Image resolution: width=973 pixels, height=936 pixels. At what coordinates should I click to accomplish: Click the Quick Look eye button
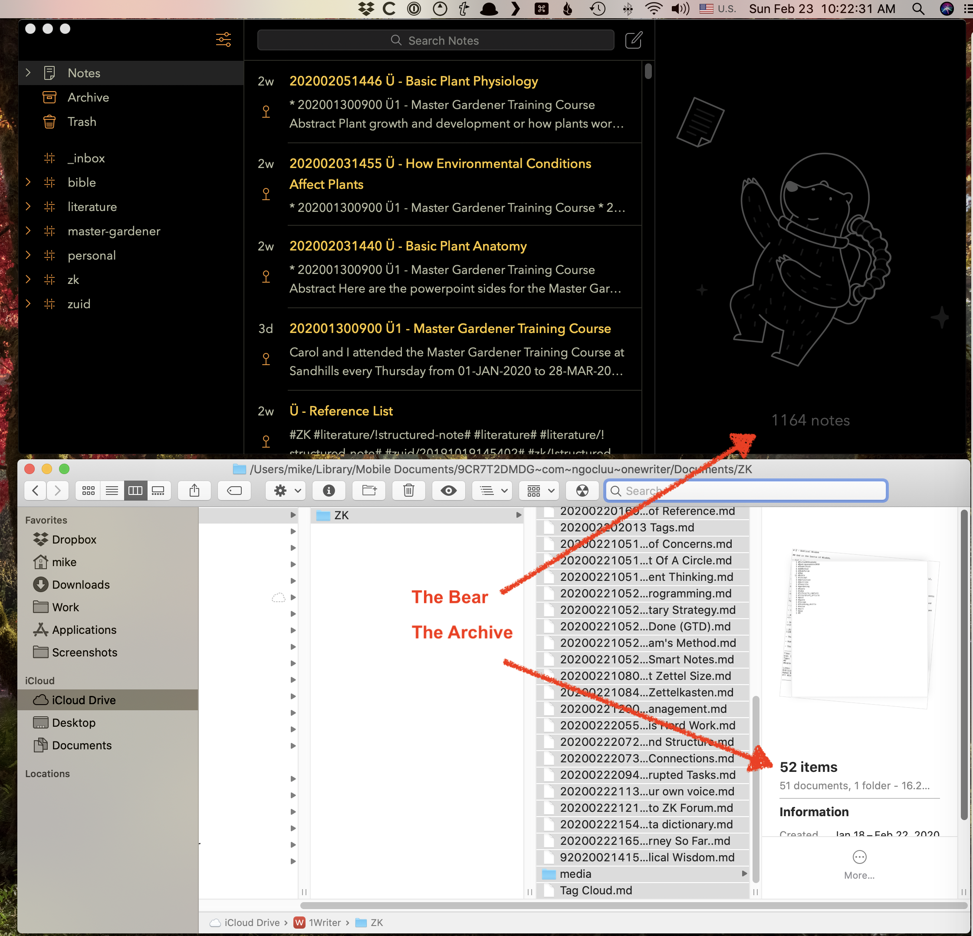[x=448, y=491]
